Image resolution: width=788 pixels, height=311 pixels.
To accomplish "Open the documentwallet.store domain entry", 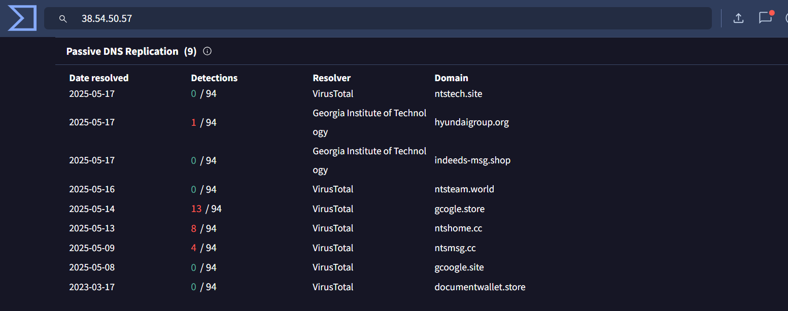I will [x=479, y=287].
